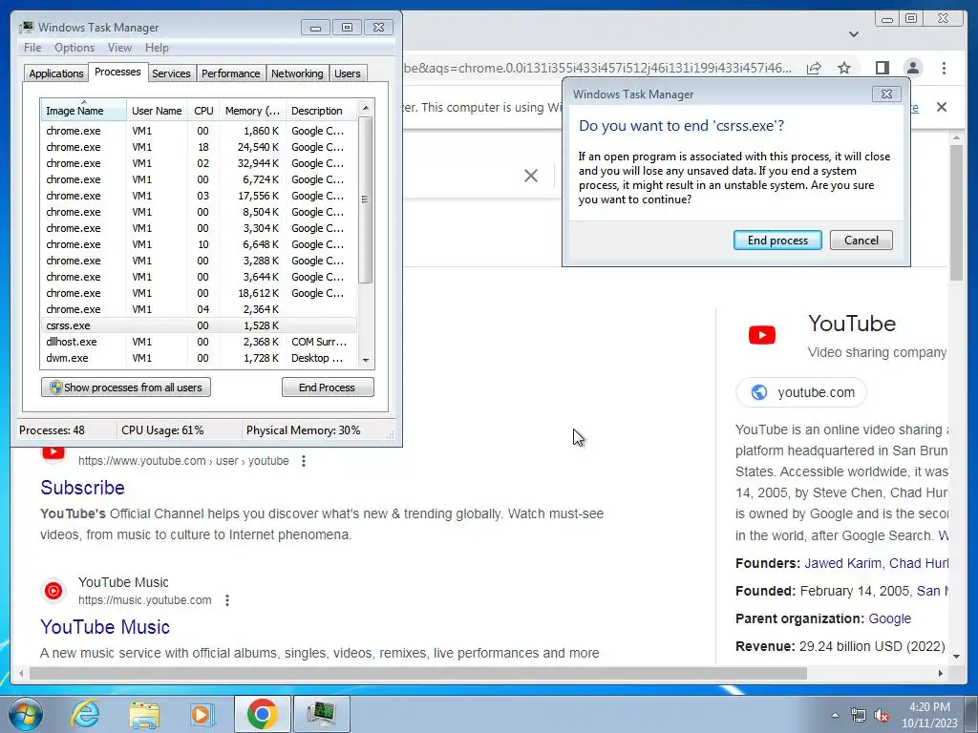Open Chrome tab search chevron

click(x=853, y=34)
